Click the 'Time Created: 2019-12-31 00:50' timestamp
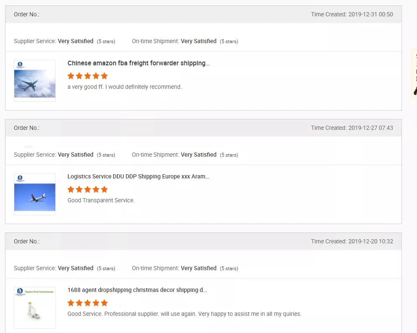Image resolution: width=417 pixels, height=333 pixels. click(x=352, y=14)
